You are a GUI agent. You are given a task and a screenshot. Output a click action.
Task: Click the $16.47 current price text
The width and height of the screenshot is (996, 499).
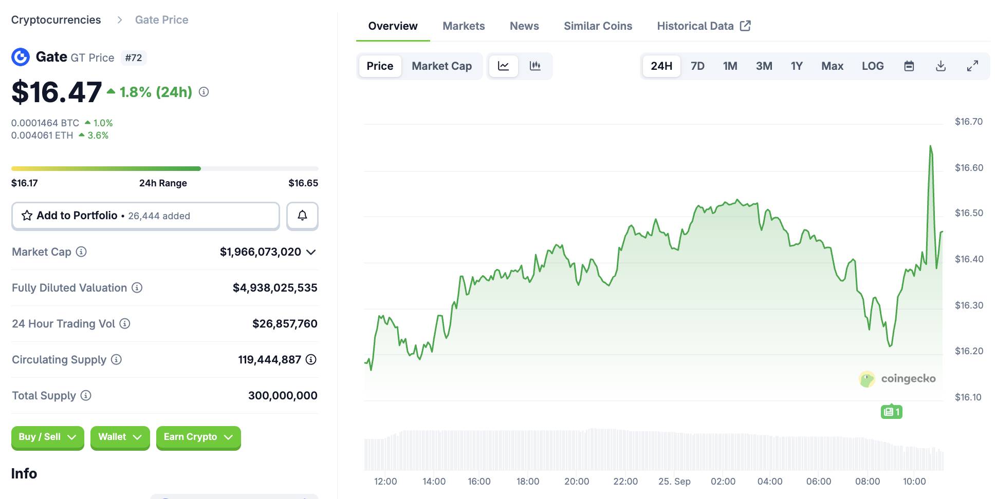pos(57,92)
